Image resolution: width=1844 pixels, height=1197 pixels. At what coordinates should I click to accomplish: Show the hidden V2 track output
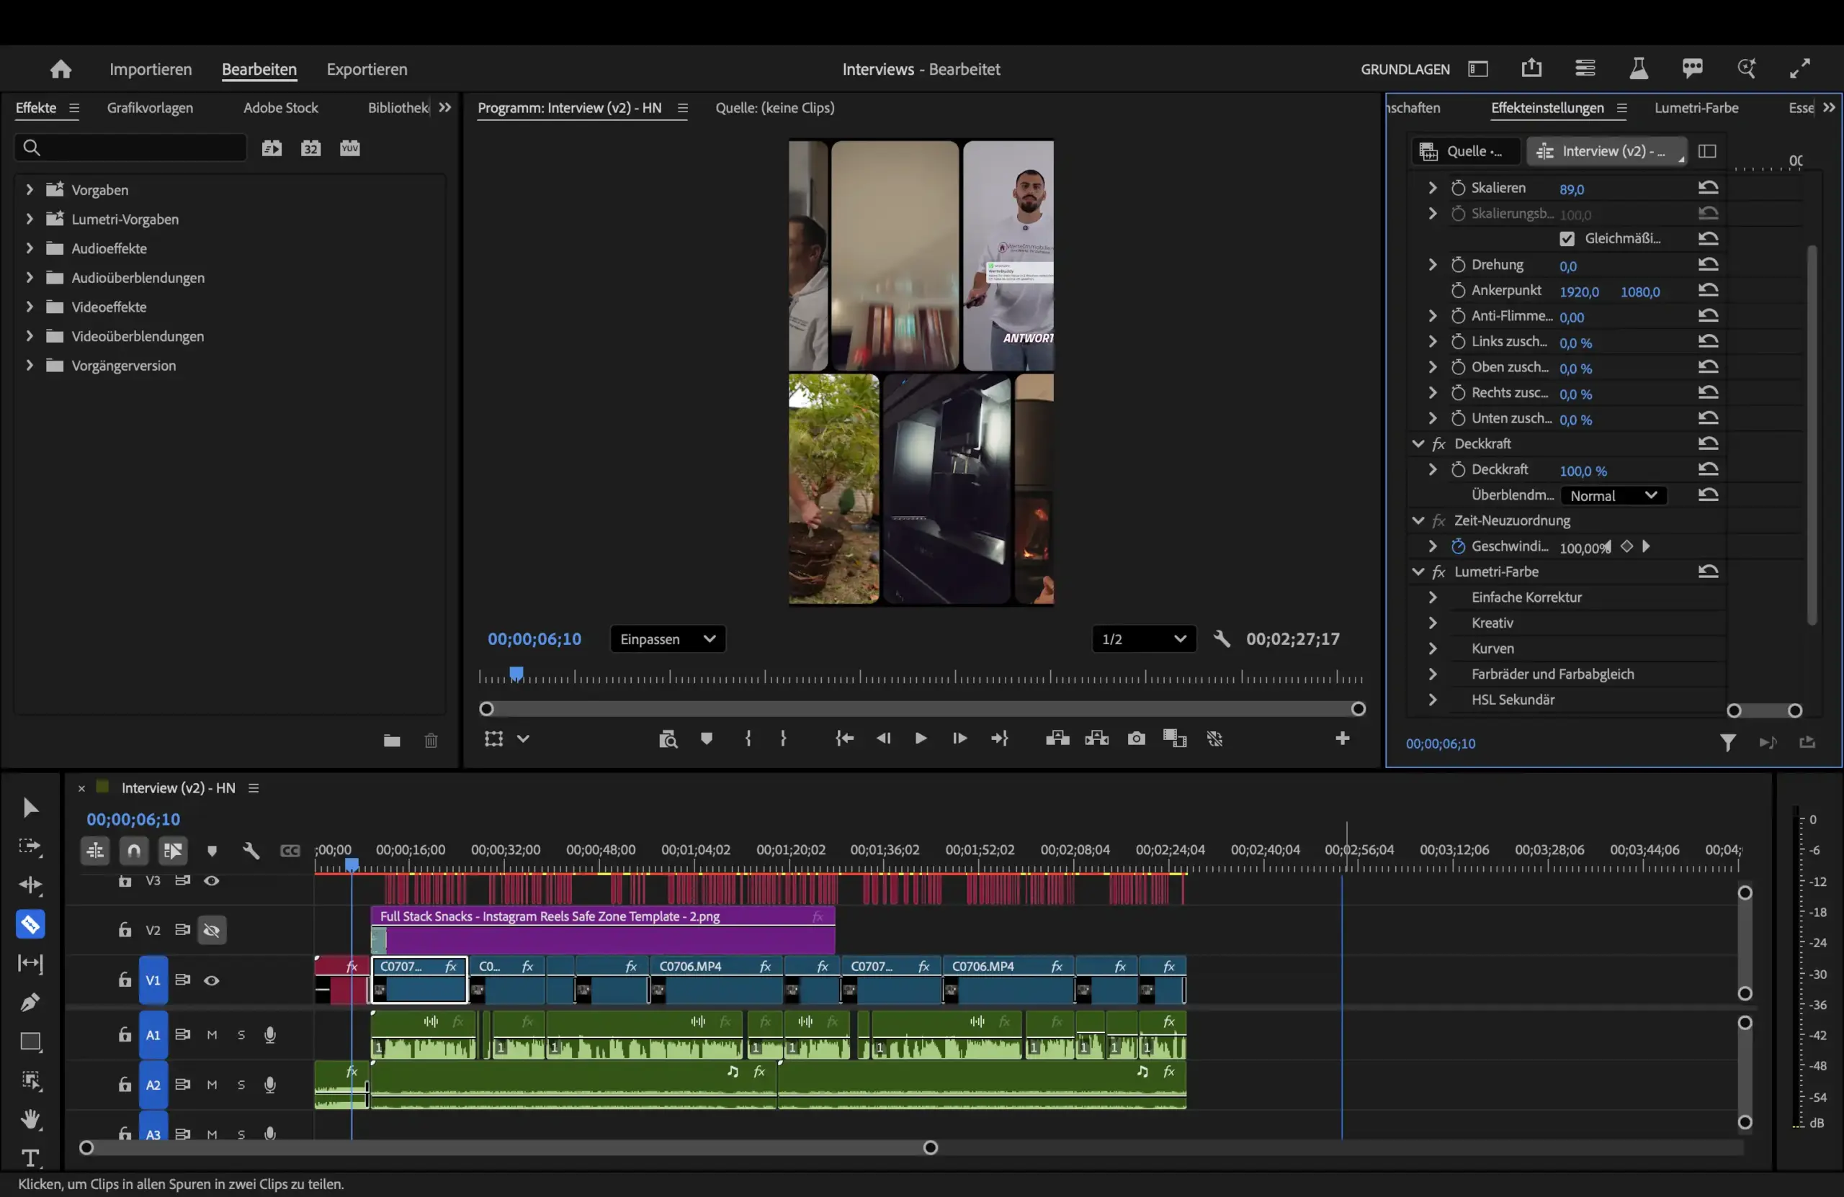212,930
